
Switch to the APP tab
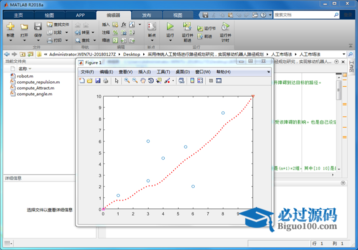click(80, 15)
